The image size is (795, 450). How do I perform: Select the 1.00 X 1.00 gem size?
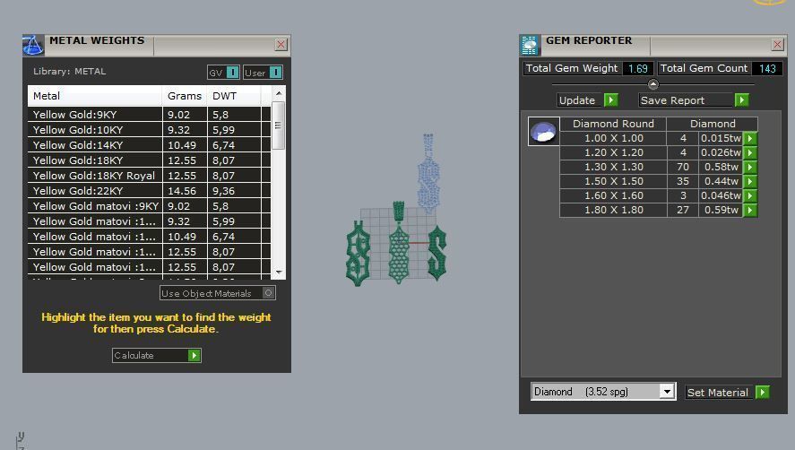[x=613, y=138]
